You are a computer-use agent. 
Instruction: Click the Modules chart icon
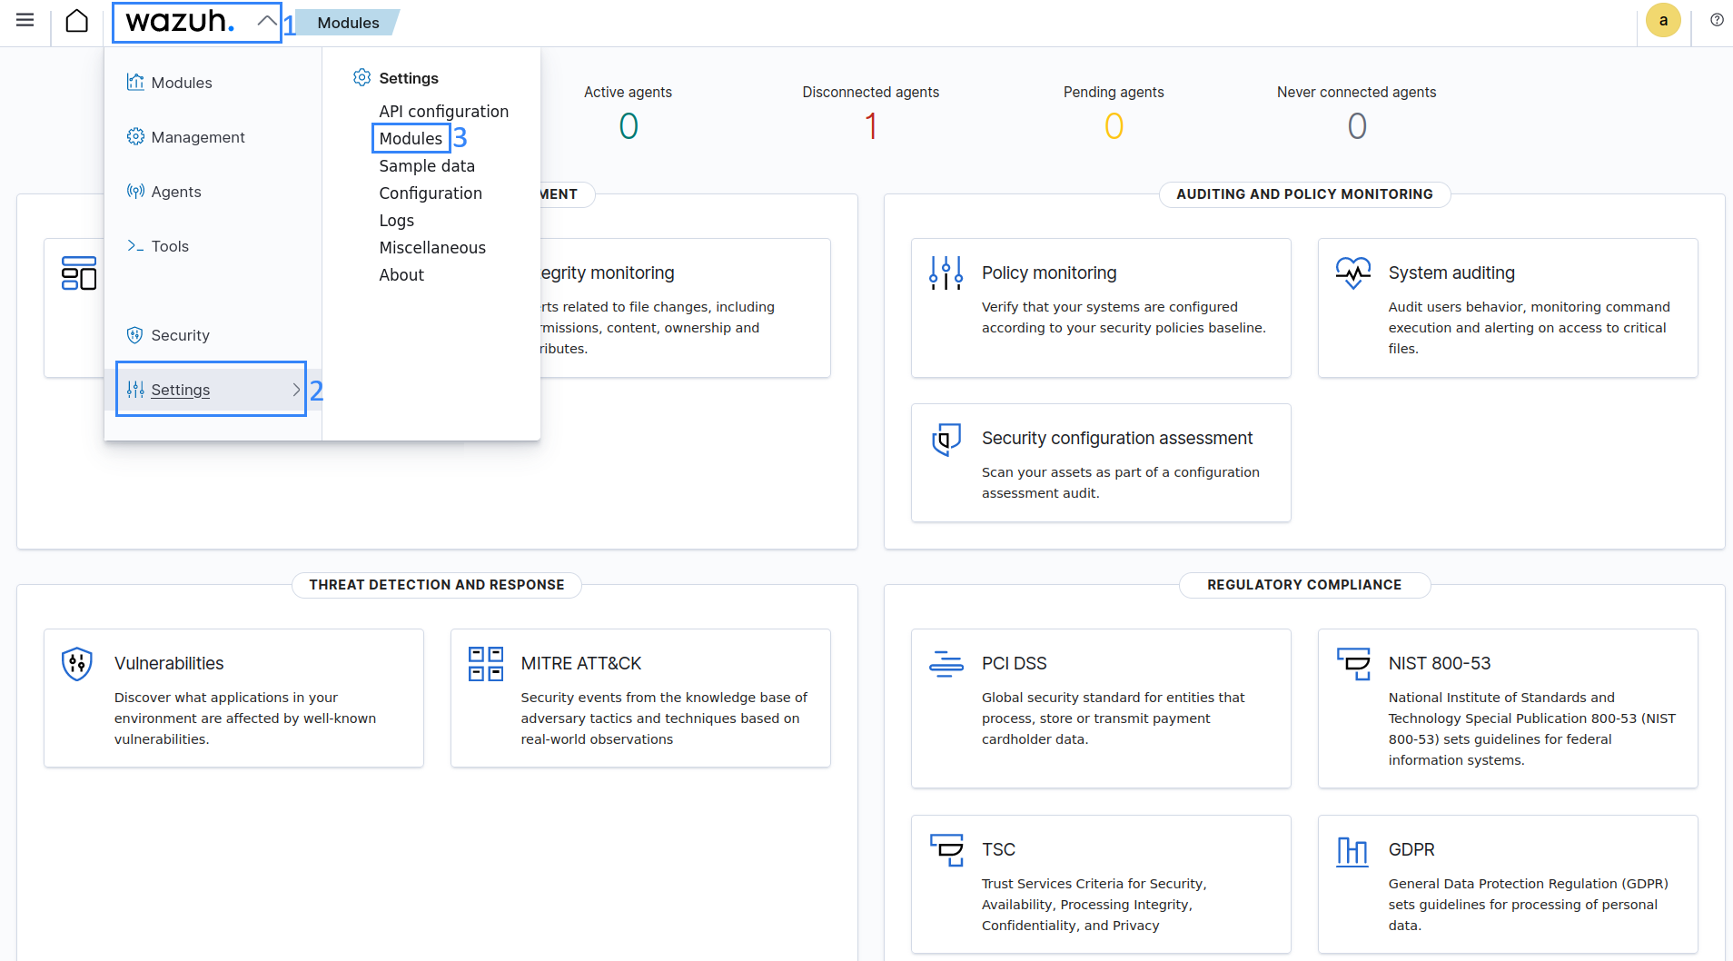[135, 82]
